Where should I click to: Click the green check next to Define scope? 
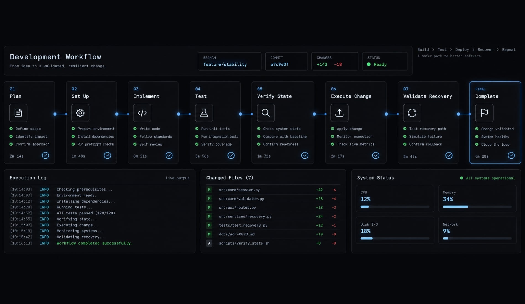(x=11, y=129)
